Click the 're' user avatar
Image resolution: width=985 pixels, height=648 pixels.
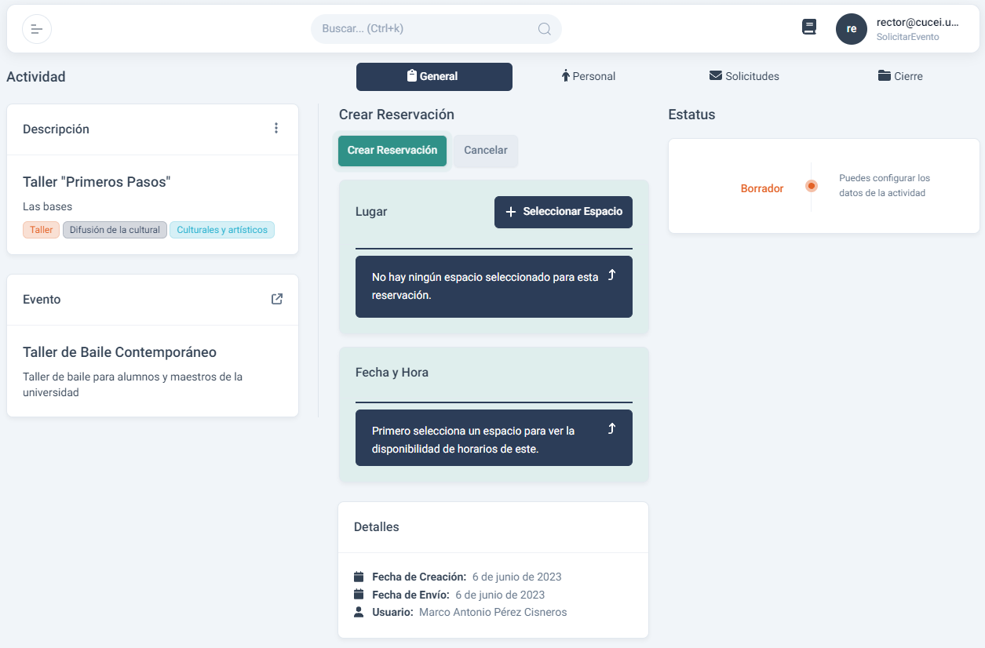point(851,29)
